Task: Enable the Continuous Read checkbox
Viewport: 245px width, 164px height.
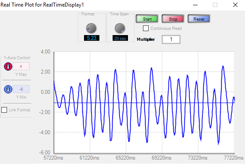Action: click(x=146, y=29)
